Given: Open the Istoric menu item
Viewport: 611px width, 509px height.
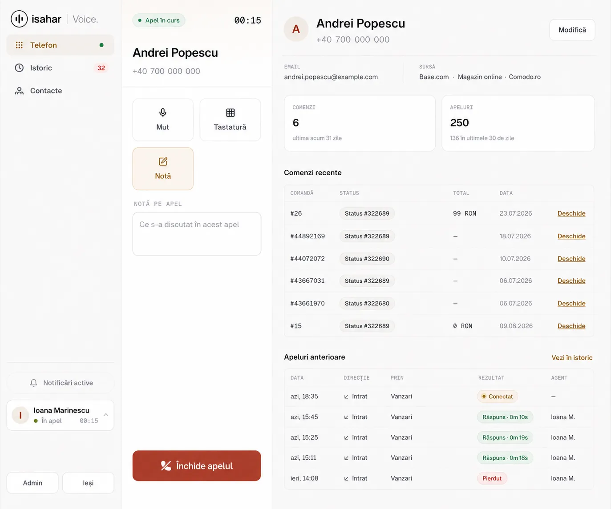Looking at the screenshot, I should [61, 68].
